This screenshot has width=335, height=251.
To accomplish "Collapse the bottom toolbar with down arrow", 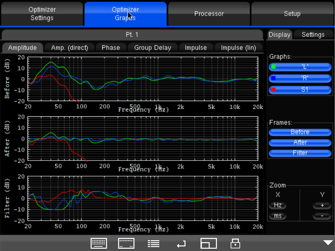I will coord(328,243).
